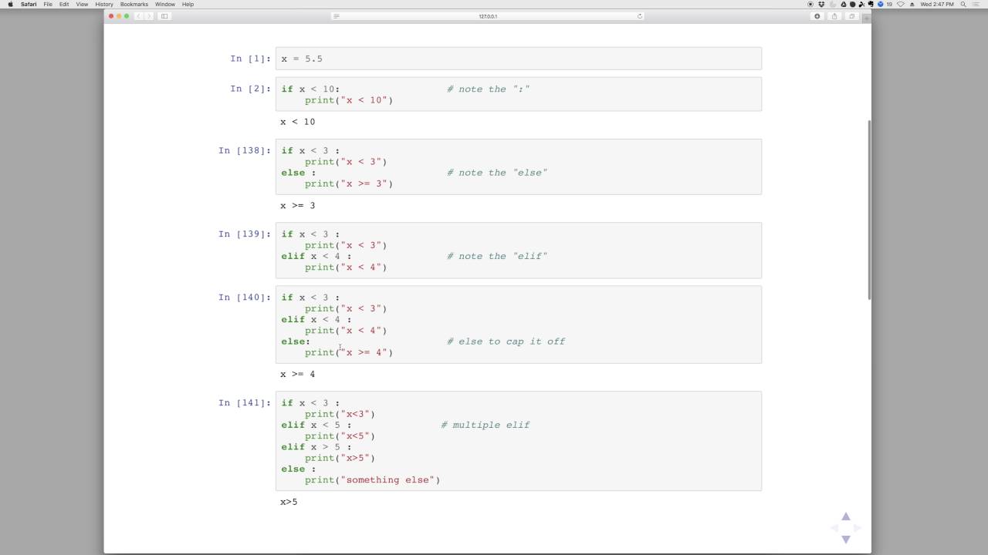Viewport: 988px width, 555px height.
Task: Open the Wi-Fi status menu
Action: click(900, 4)
